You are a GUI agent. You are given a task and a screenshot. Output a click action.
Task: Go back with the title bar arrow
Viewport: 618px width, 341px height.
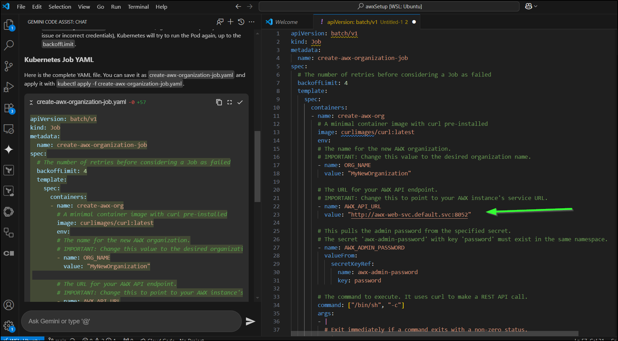238,7
